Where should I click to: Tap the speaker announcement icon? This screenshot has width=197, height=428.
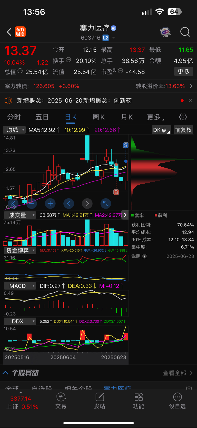8,100
